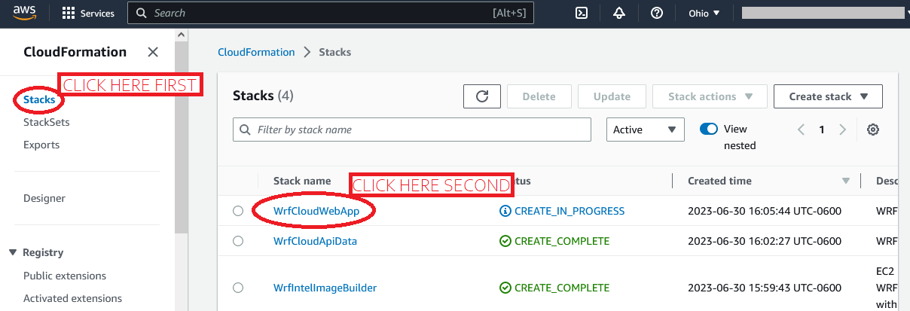This screenshot has width=910, height=311.
Task: Click the CREATE_IN_PROGRESS status text
Action: (570, 211)
